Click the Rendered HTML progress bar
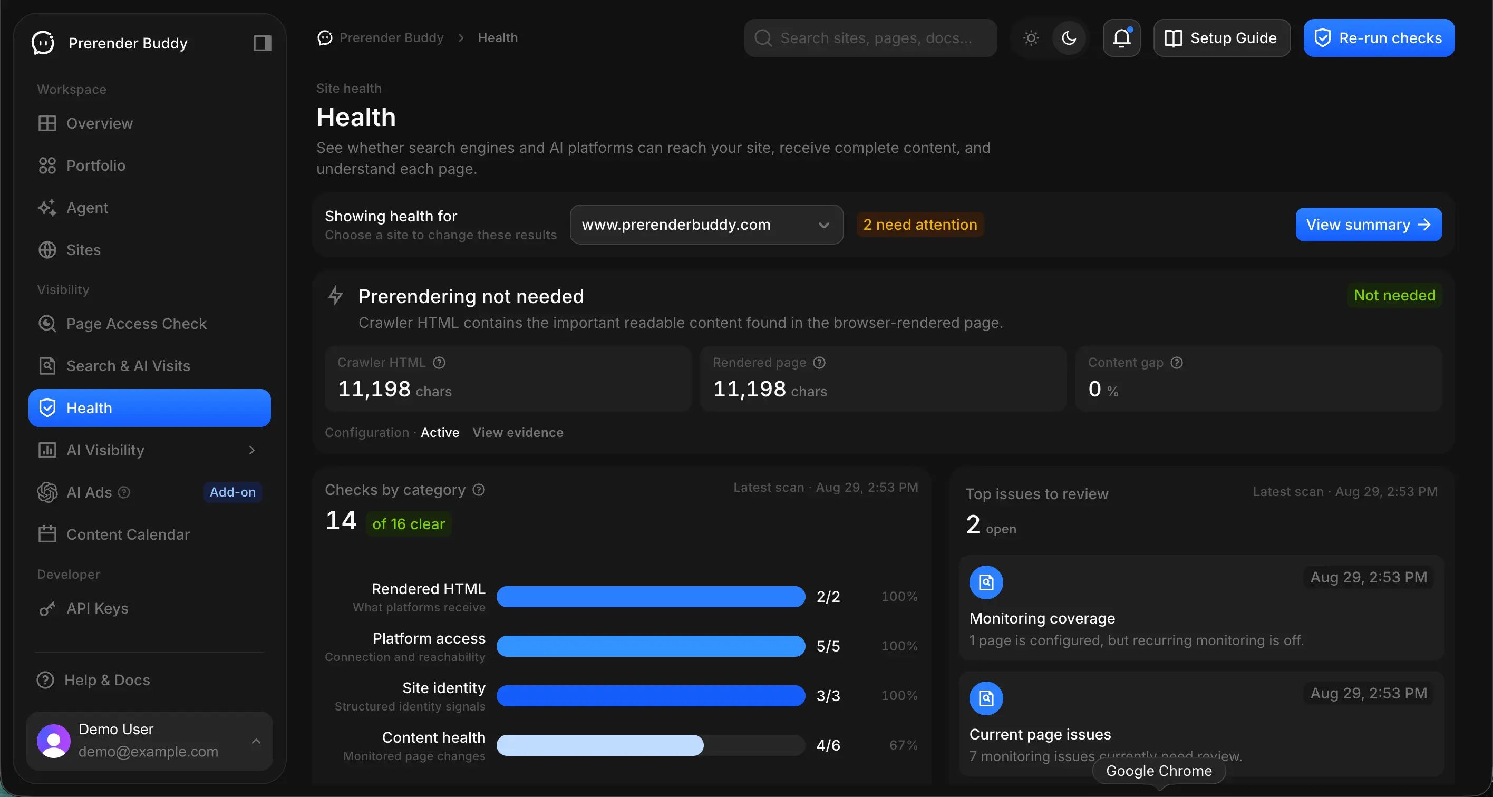Image resolution: width=1493 pixels, height=797 pixels. tap(651, 597)
